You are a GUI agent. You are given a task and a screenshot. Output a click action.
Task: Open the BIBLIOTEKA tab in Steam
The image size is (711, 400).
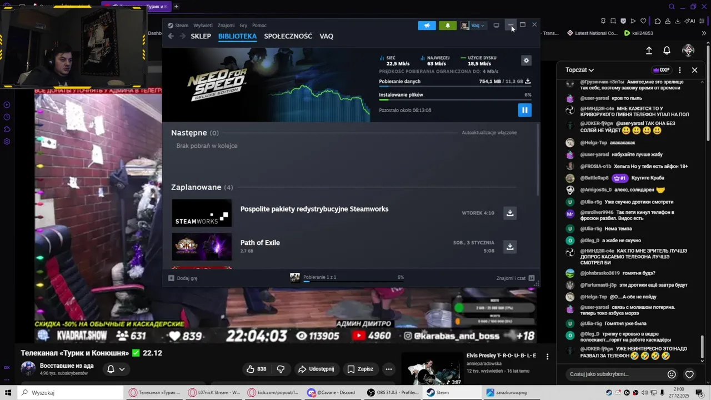(x=237, y=36)
